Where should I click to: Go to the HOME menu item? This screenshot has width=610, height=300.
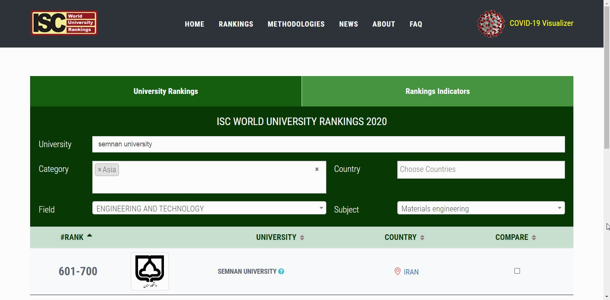click(x=194, y=24)
